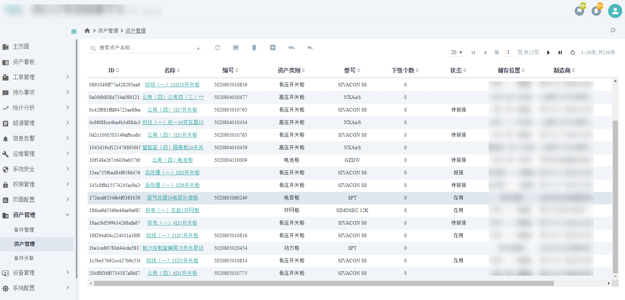Click the add new asset plus icon
625x300 pixels.
tap(273, 48)
